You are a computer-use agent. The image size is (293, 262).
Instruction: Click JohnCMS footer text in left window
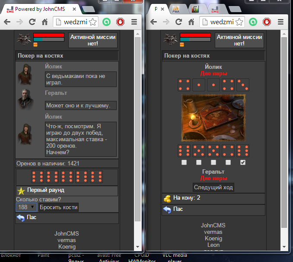pyautogui.click(x=67, y=234)
